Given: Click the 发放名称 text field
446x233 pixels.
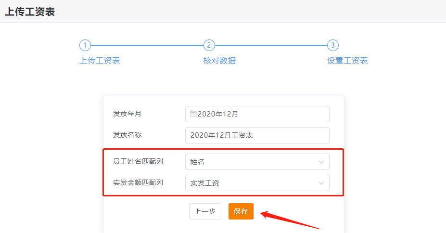Looking at the screenshot, I should [x=257, y=135].
